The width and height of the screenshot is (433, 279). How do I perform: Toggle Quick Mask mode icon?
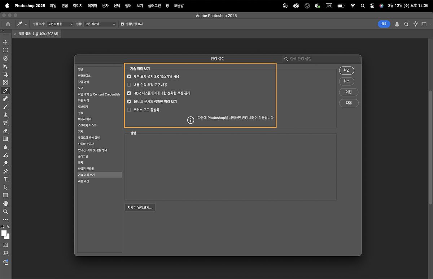(5, 244)
